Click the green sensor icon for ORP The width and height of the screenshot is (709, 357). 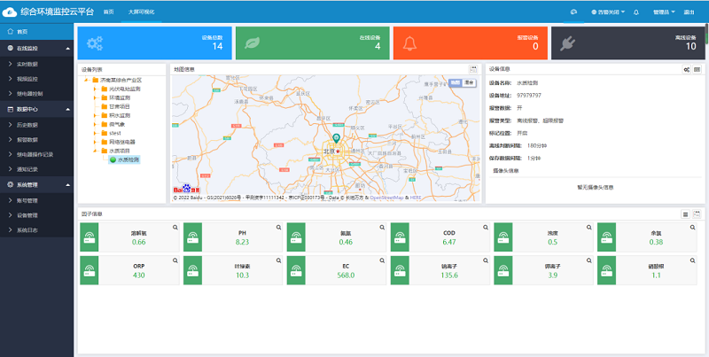pyautogui.click(x=88, y=270)
